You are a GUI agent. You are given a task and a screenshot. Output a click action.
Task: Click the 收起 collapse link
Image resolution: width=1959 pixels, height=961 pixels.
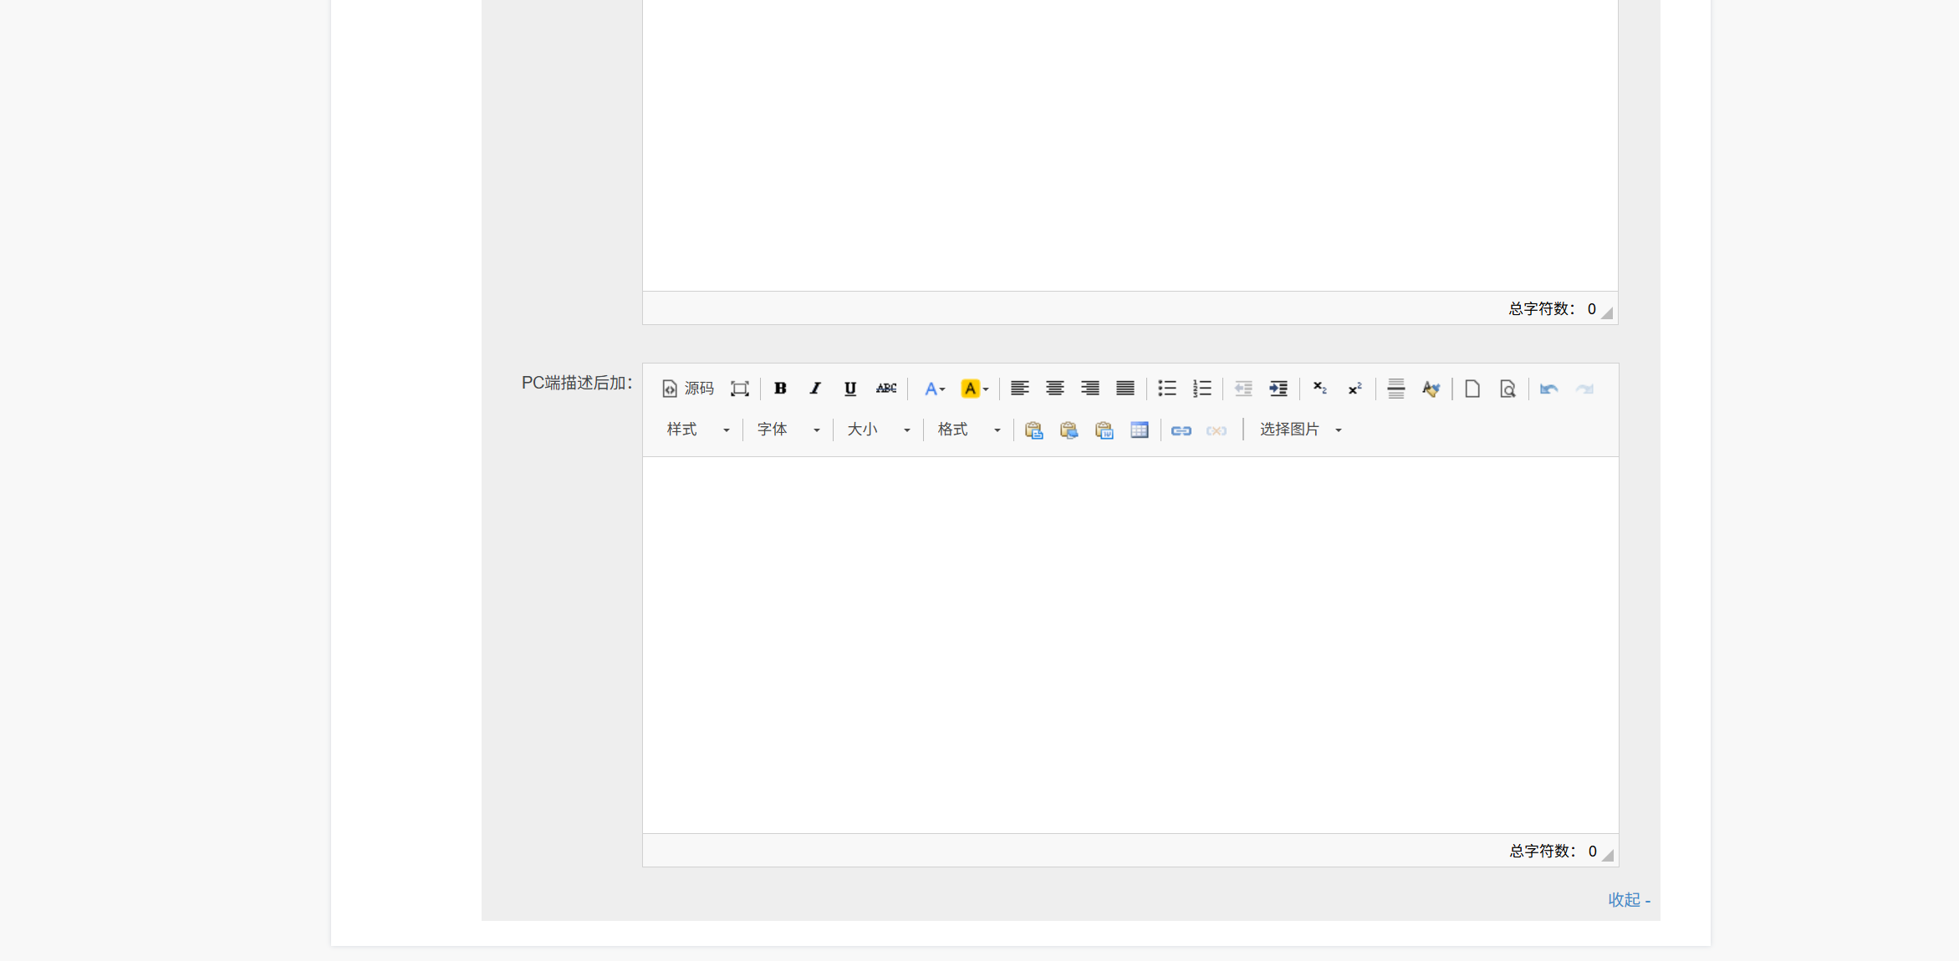coord(1628,900)
